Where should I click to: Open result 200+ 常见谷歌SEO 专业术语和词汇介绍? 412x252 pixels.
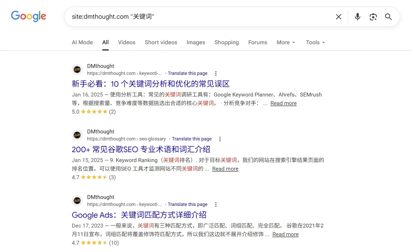click(141, 149)
